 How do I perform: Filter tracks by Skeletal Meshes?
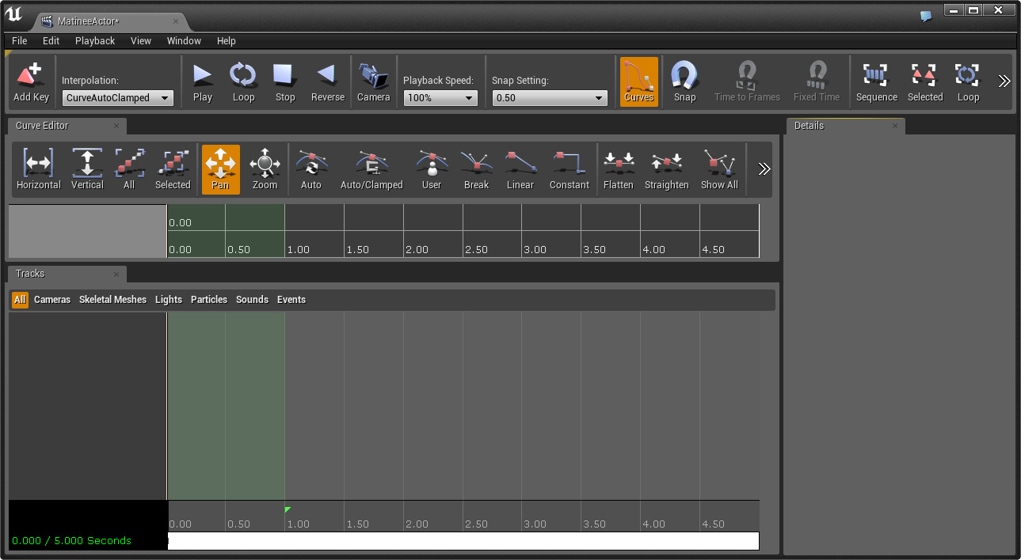tap(112, 300)
